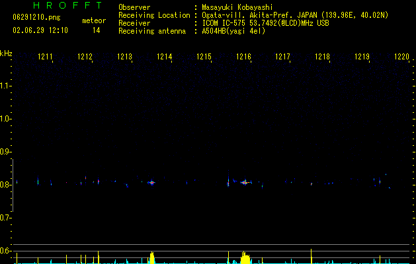Click the 1.0 frequency axis label
This screenshot has width=416, height=264.
pyautogui.click(x=5, y=119)
